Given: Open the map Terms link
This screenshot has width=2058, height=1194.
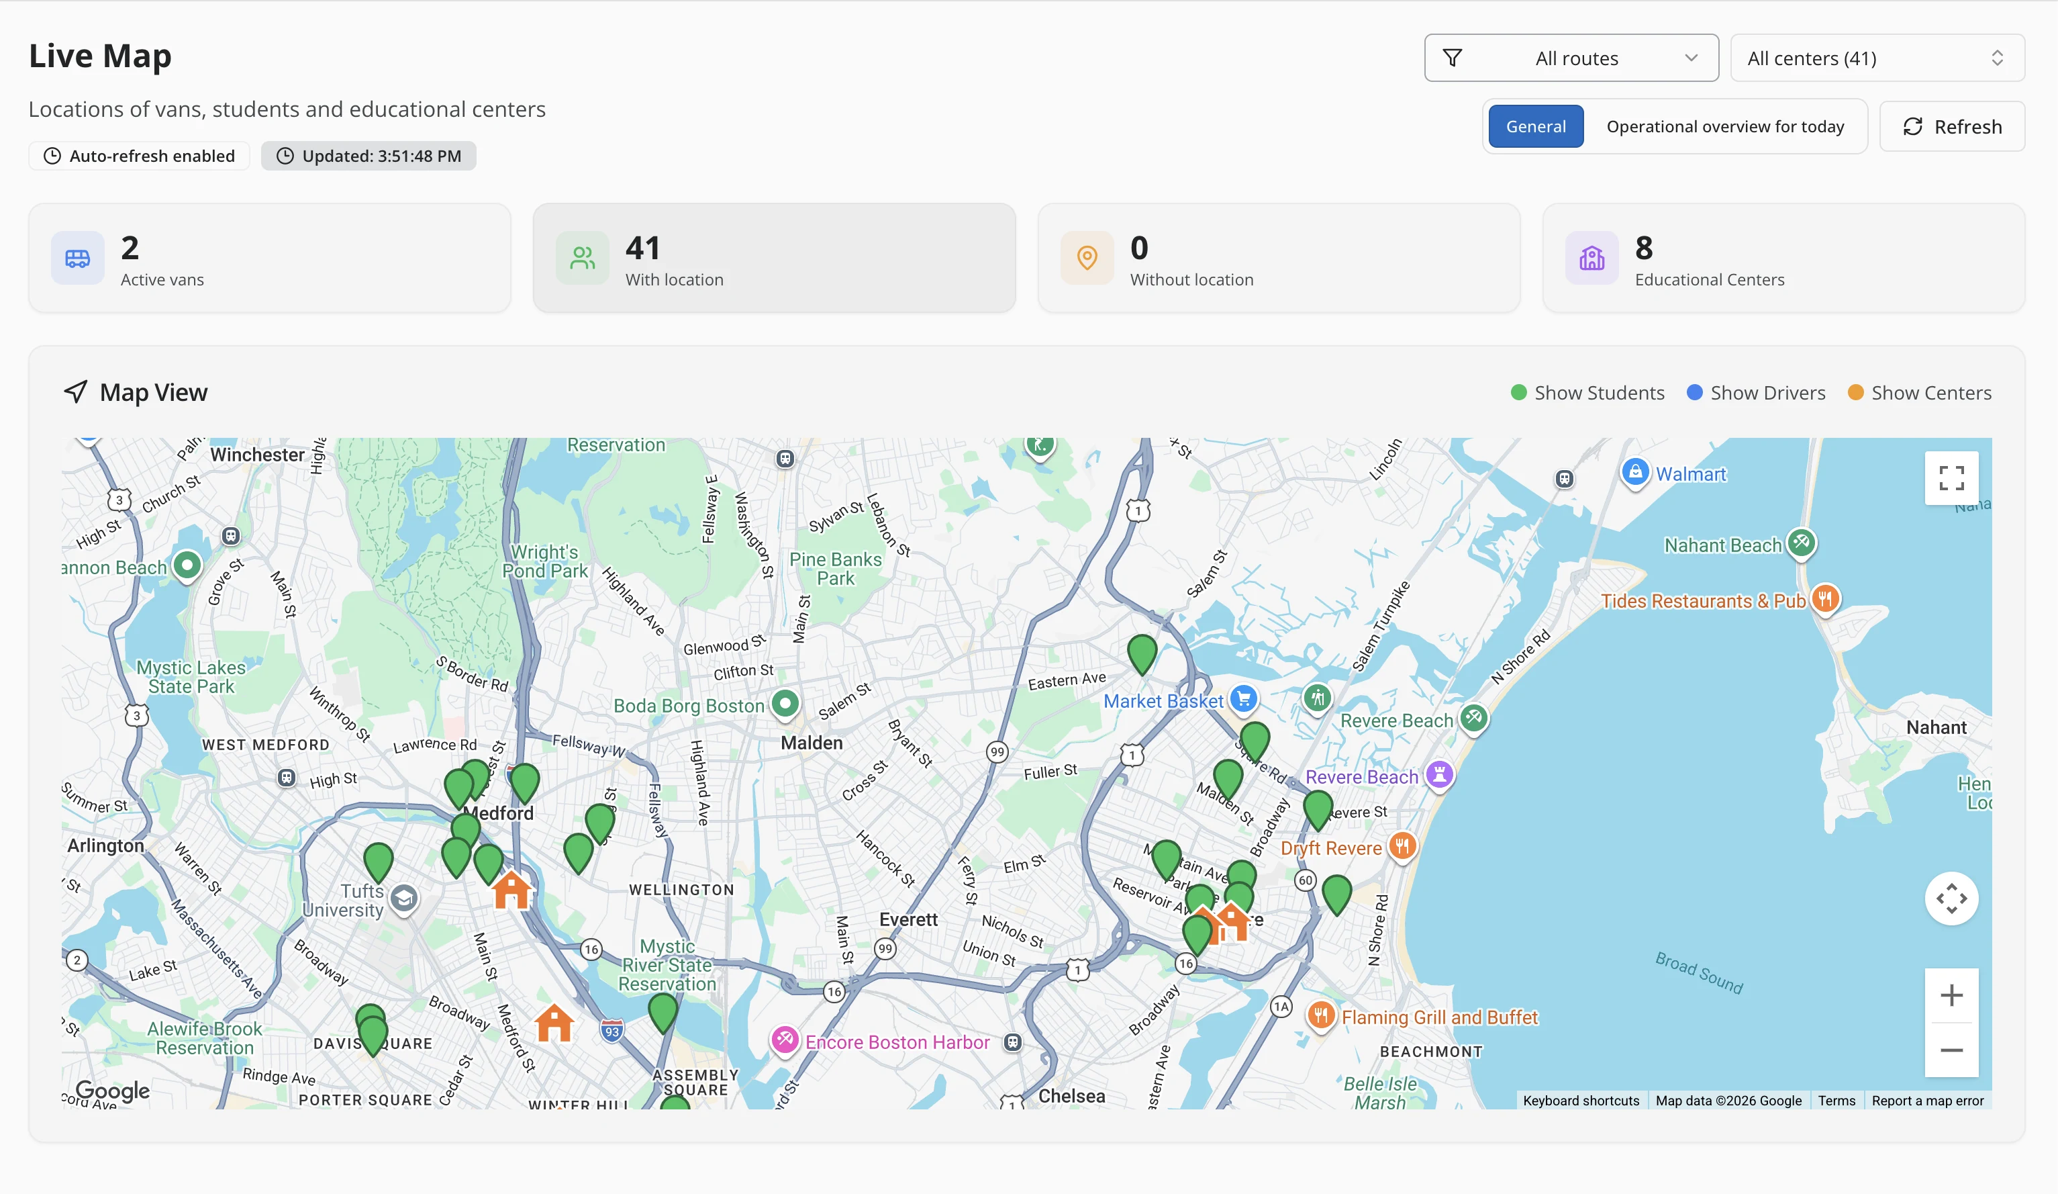Looking at the screenshot, I should coord(1836,1101).
